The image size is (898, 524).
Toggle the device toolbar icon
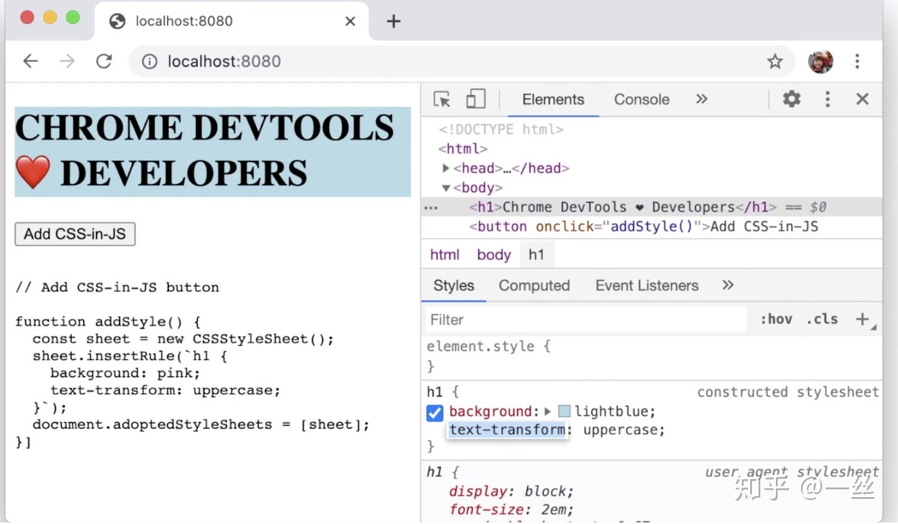(475, 99)
